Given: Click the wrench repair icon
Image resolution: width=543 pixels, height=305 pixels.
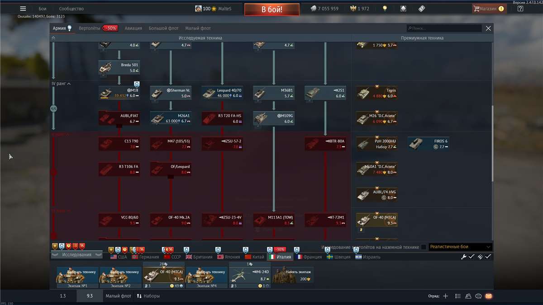Looking at the screenshot, I should click(463, 257).
